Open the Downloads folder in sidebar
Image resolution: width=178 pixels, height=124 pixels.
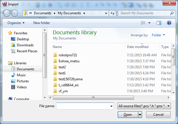(25, 45)
